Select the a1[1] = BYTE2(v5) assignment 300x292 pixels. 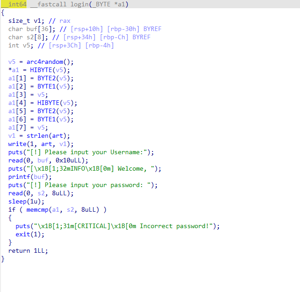pos(41,78)
